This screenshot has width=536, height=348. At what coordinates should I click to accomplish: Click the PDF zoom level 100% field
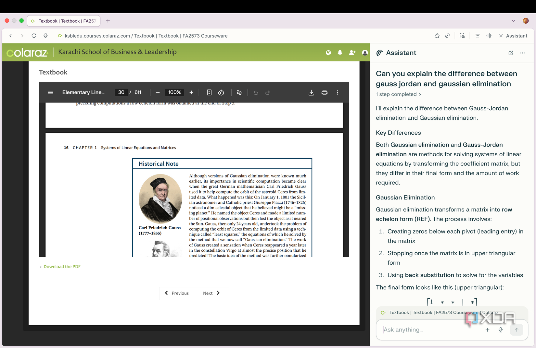click(174, 92)
